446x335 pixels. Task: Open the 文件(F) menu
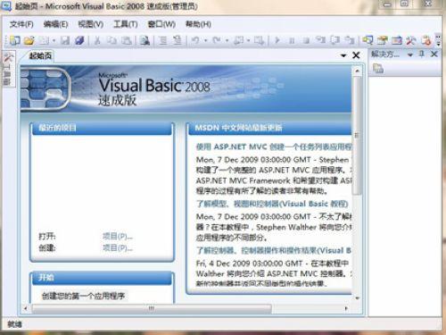[x=21, y=24]
